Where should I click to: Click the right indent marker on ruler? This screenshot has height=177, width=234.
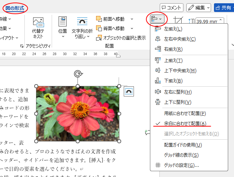[118, 56]
